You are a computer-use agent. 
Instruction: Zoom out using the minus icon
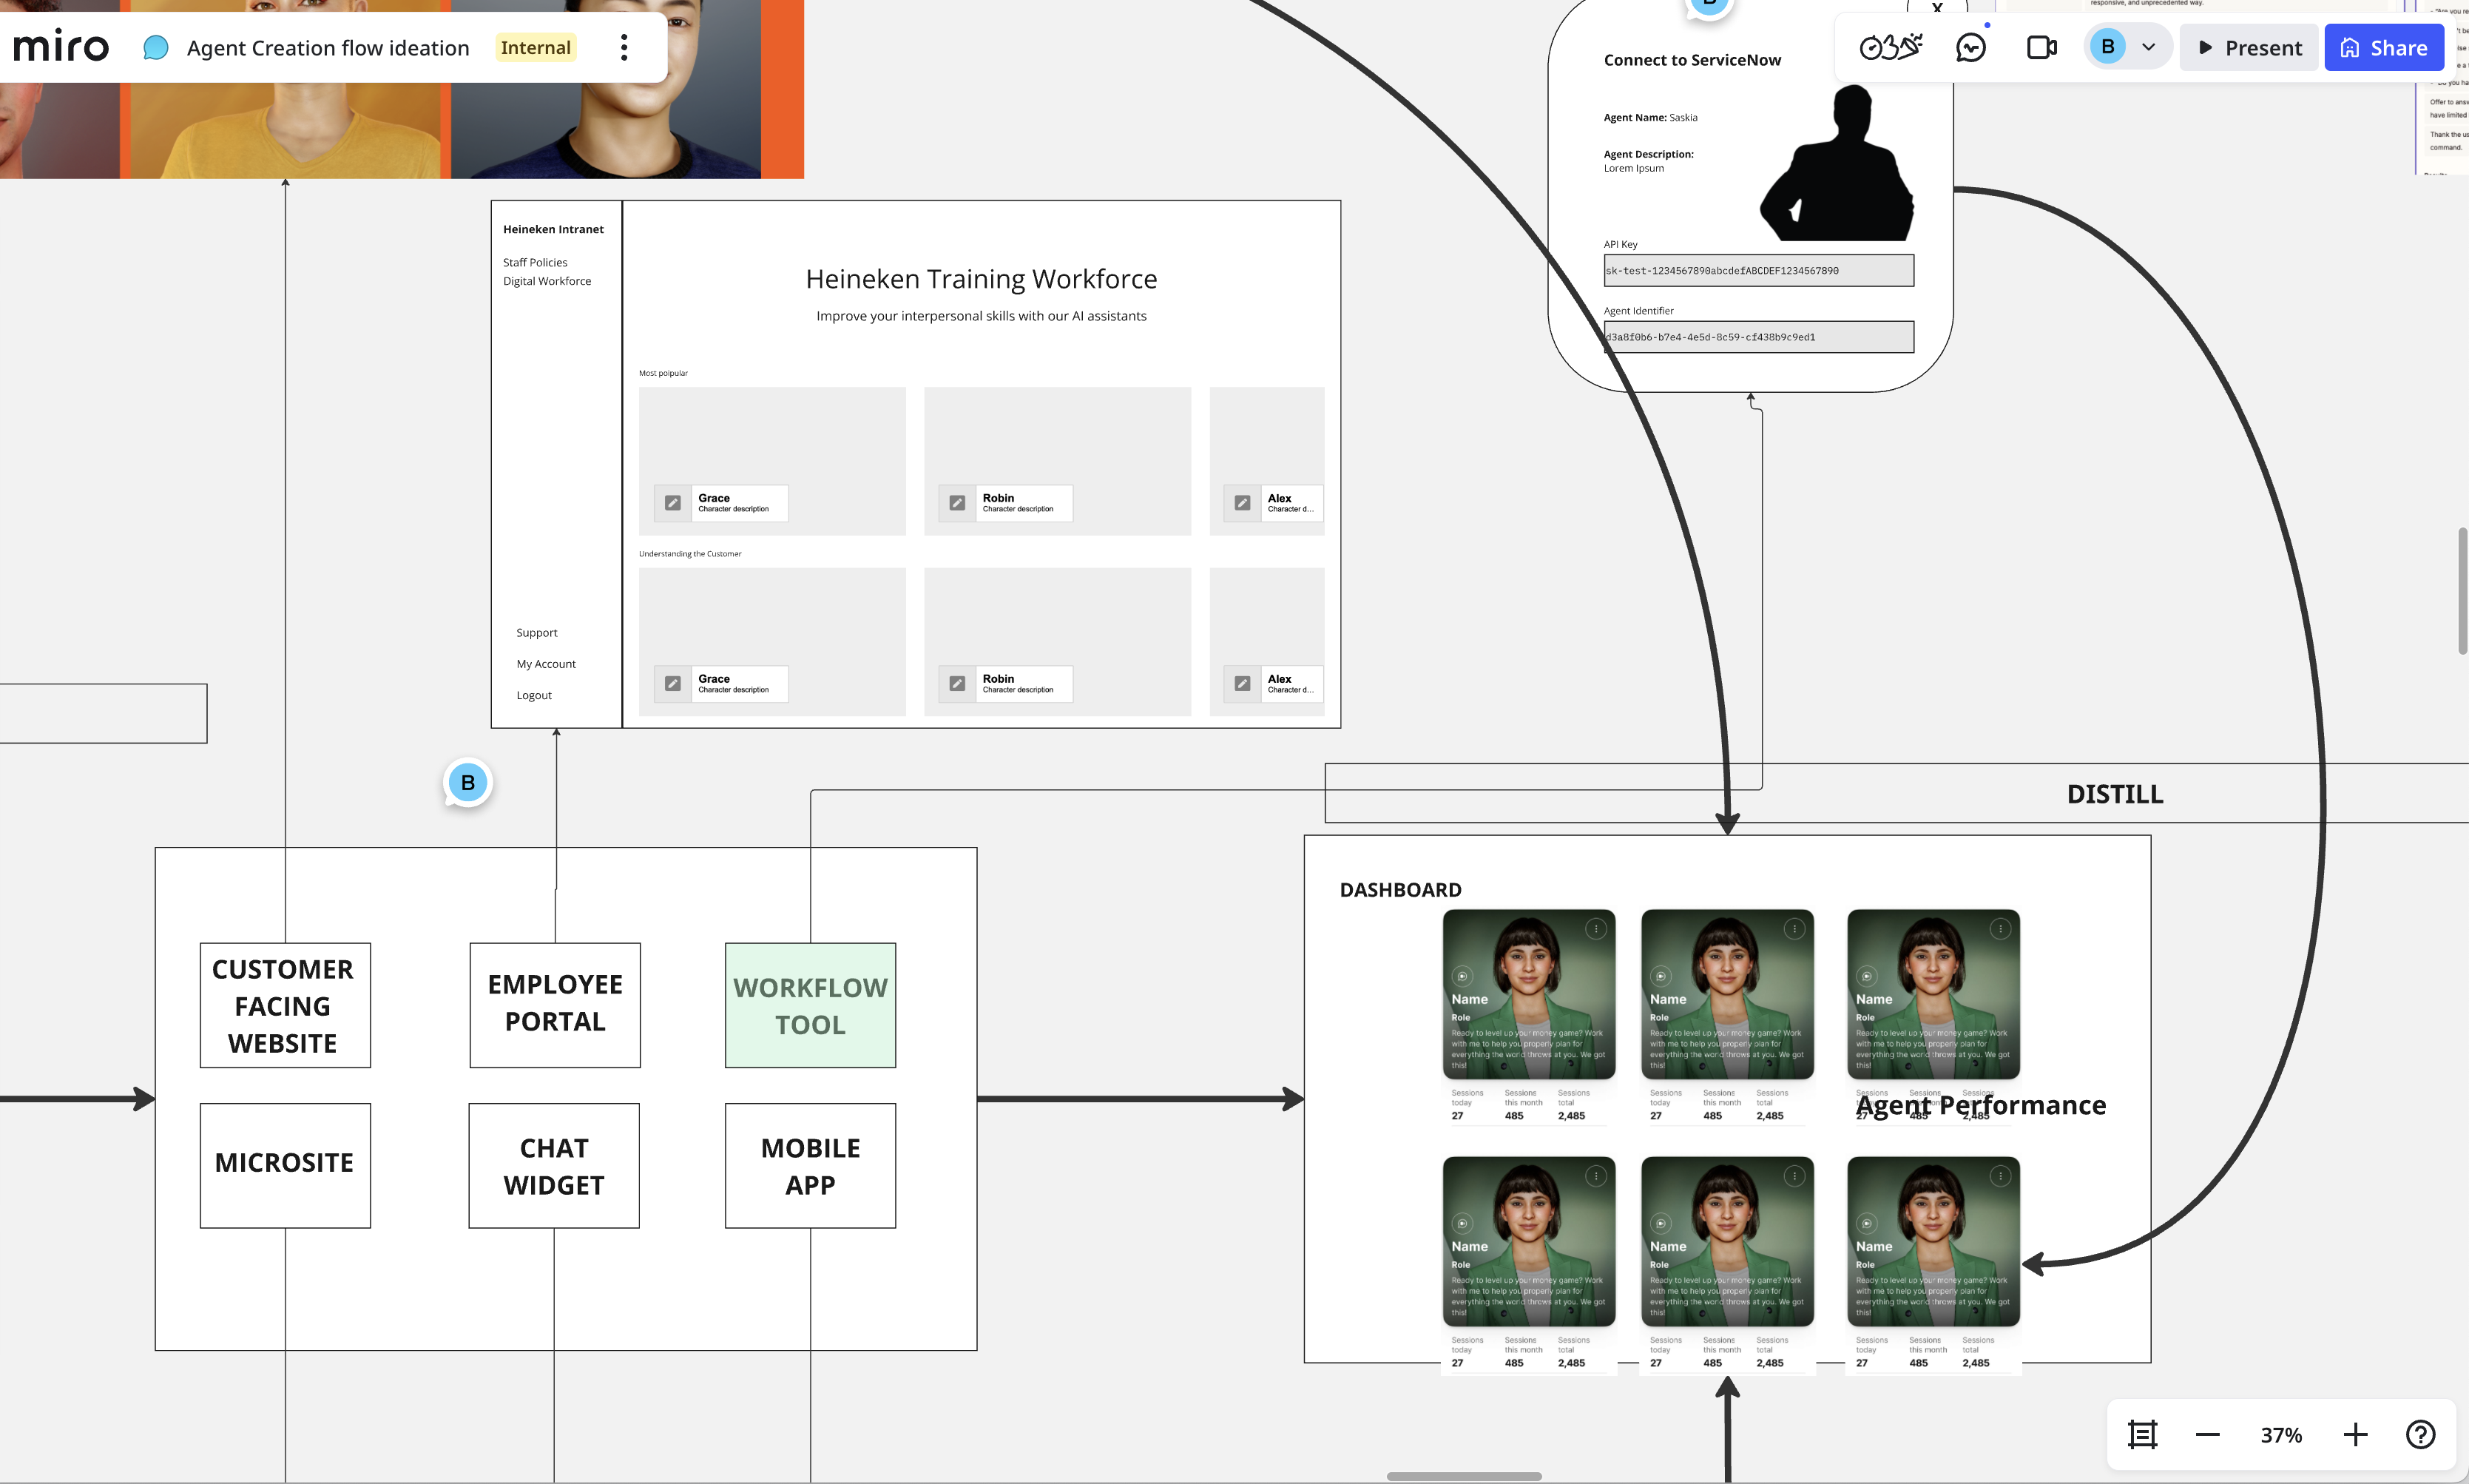(2207, 1434)
